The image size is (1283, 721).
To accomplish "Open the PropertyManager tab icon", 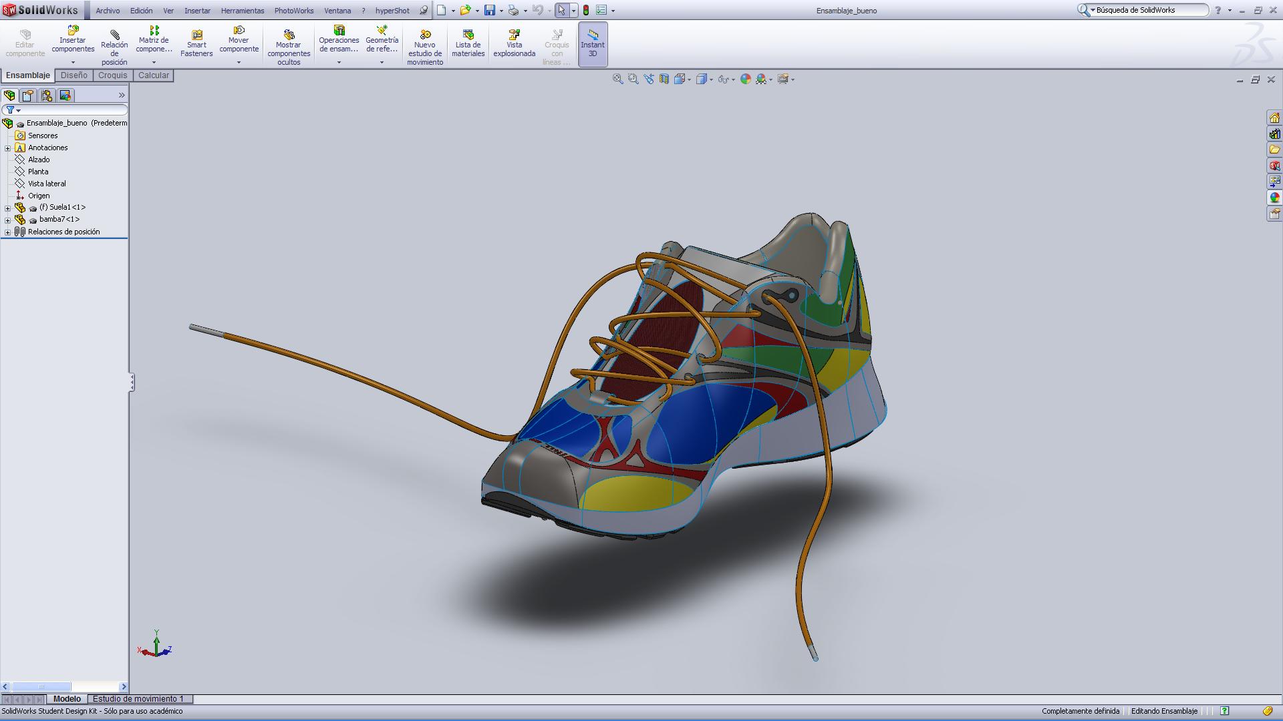I will [x=28, y=95].
